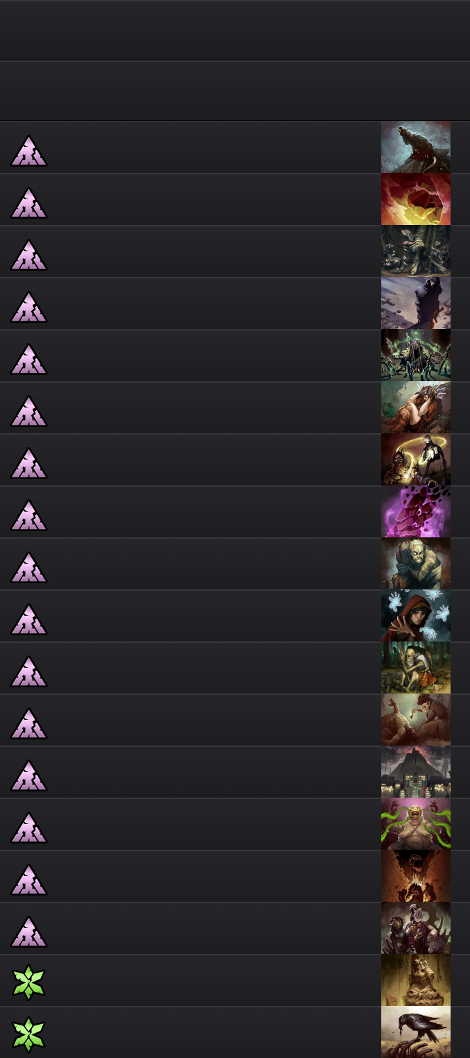
Task: Select the yellow creature with green tentacles thumbnail
Action: pyautogui.click(x=416, y=824)
